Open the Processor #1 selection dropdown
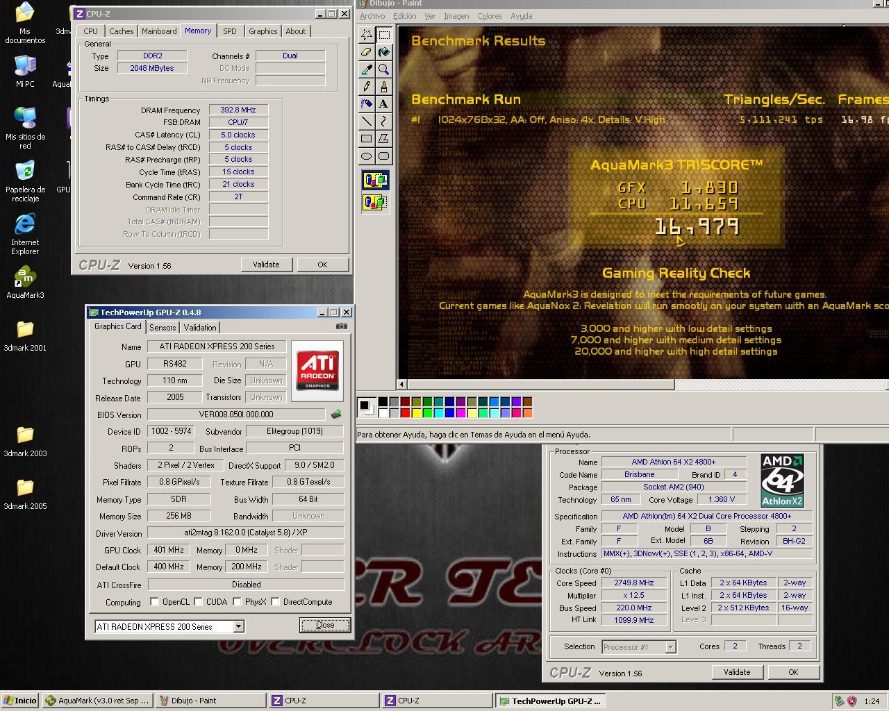The width and height of the screenshot is (889, 711). 670,647
